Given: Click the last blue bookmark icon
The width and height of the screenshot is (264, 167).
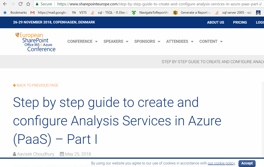Looking at the screenshot, I should pos(258,13).
